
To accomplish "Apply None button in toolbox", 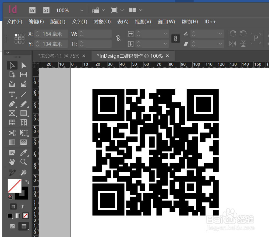I will pos(26,216).
